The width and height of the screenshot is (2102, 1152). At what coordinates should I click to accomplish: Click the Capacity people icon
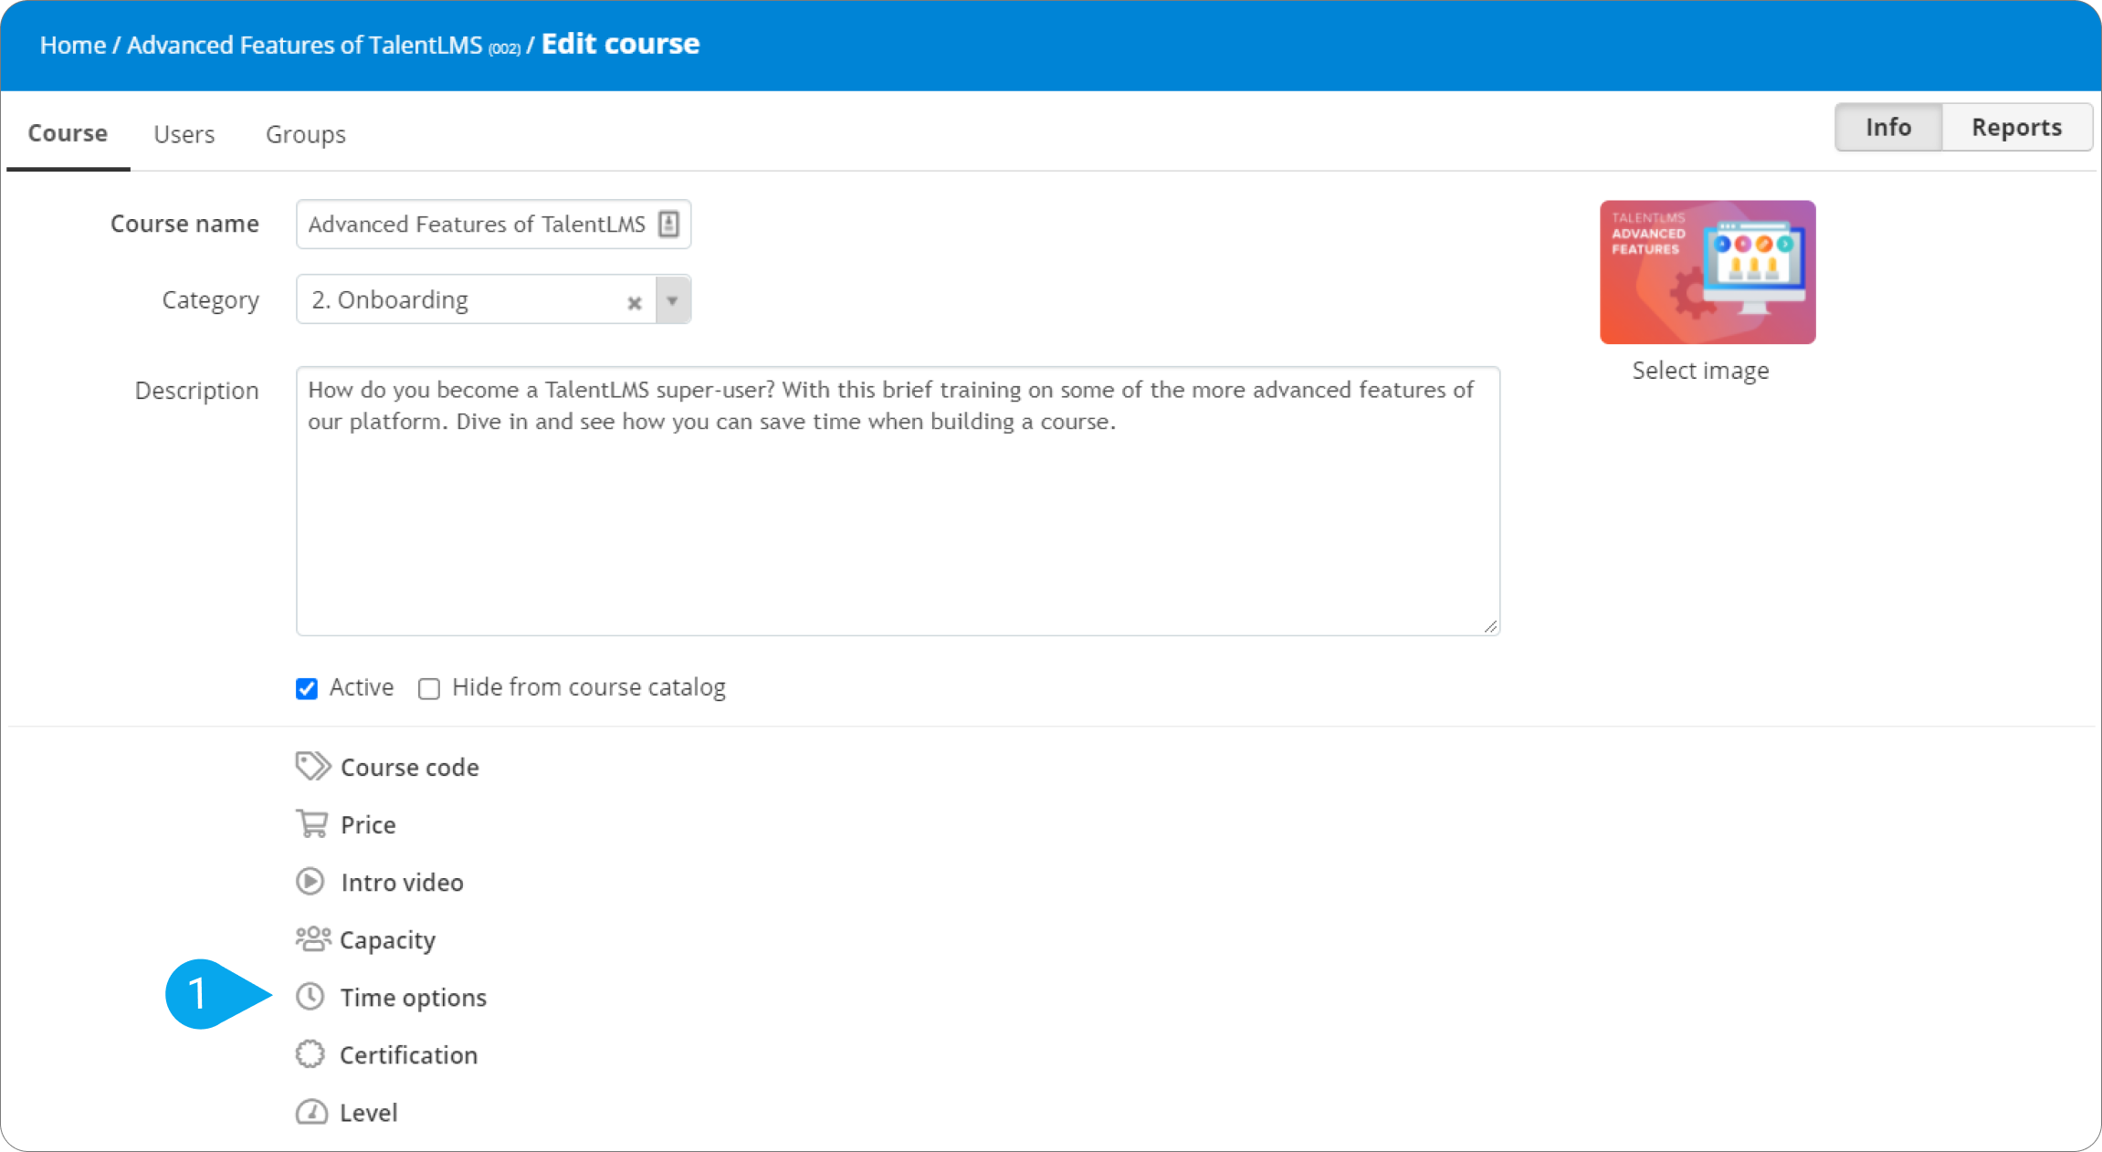coord(312,939)
